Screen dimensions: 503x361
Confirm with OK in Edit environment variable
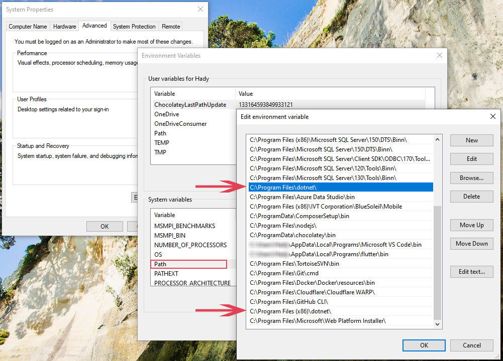[x=424, y=345]
